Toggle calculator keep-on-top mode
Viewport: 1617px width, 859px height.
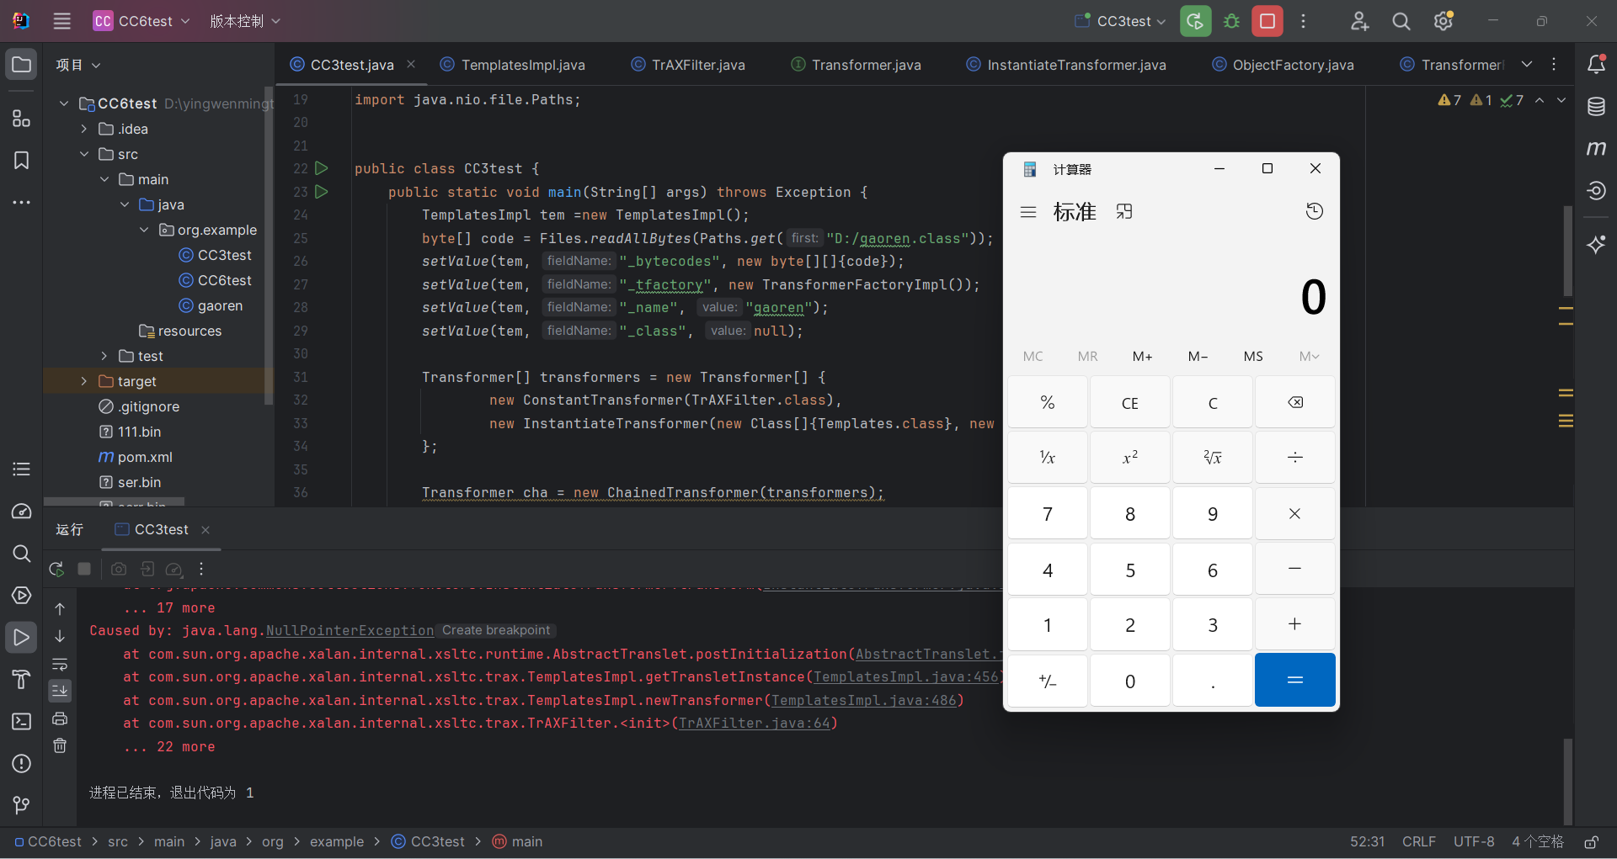pyautogui.click(x=1124, y=212)
